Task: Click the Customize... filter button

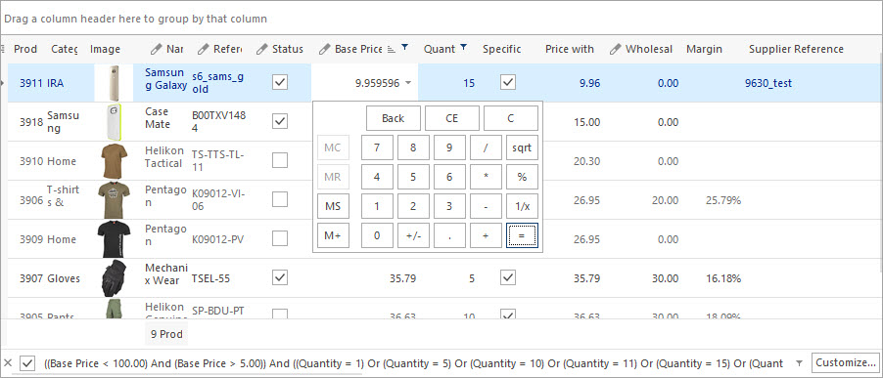Action: pyautogui.click(x=846, y=362)
